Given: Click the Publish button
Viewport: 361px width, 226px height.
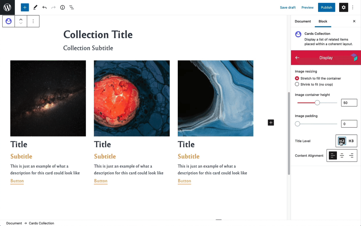Looking at the screenshot, I should click(x=326, y=7).
